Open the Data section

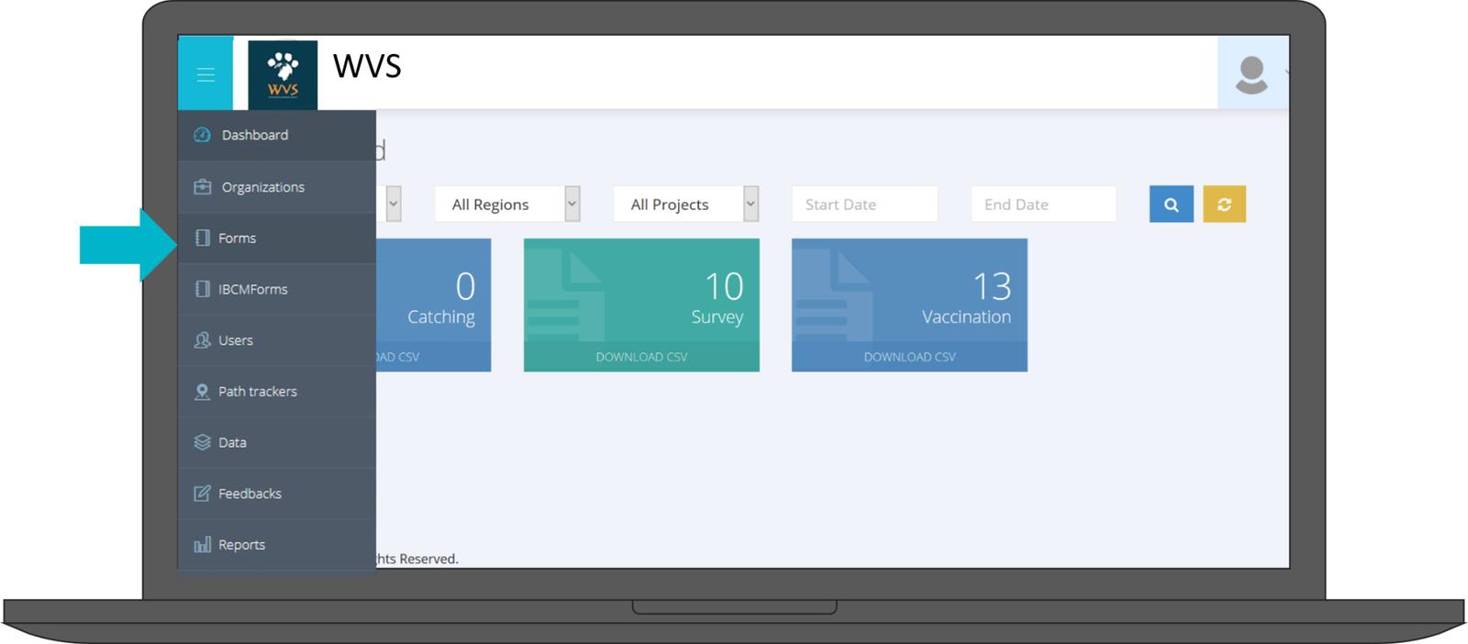(x=277, y=443)
